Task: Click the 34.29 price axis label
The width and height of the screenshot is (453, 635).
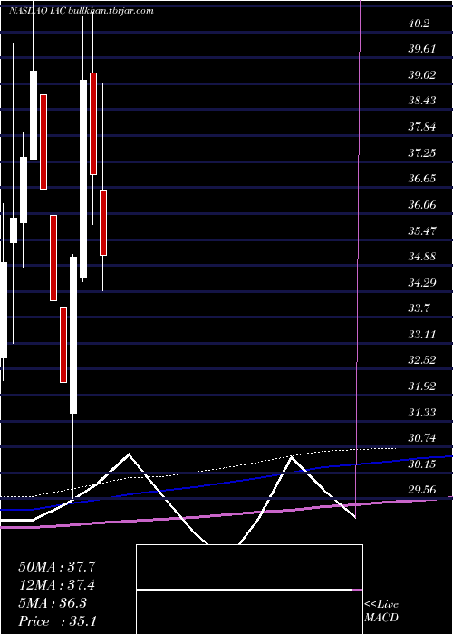Action: pyautogui.click(x=422, y=282)
